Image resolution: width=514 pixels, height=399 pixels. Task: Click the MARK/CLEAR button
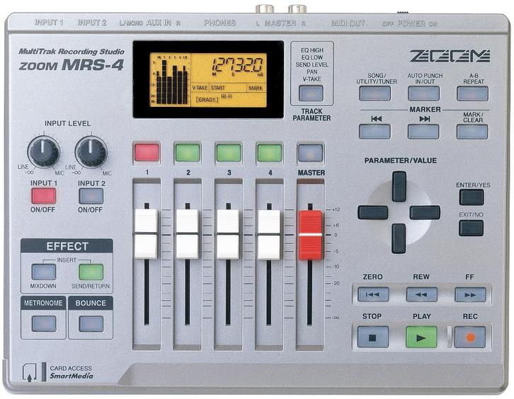tap(472, 132)
